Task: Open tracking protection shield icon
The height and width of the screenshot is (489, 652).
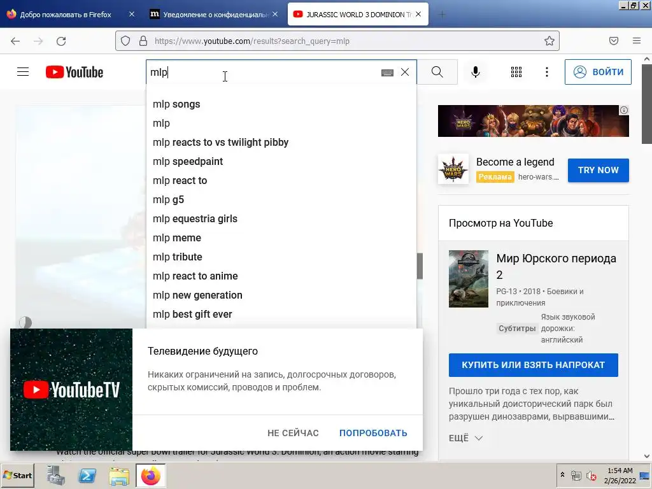Action: point(125,41)
